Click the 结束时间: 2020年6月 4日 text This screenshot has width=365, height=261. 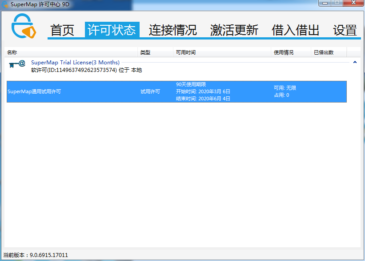click(x=203, y=99)
